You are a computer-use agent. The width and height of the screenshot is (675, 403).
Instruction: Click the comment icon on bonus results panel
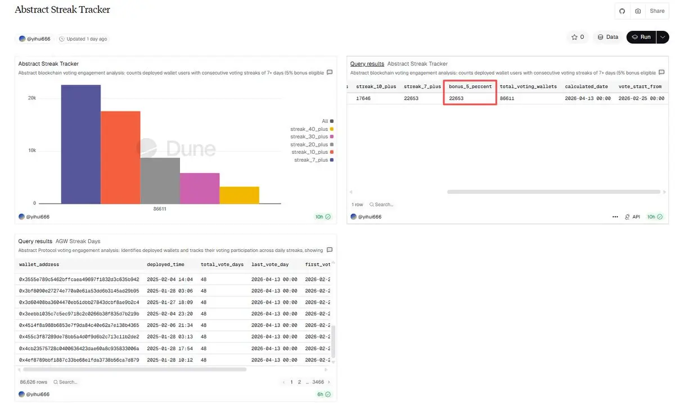[x=661, y=72]
